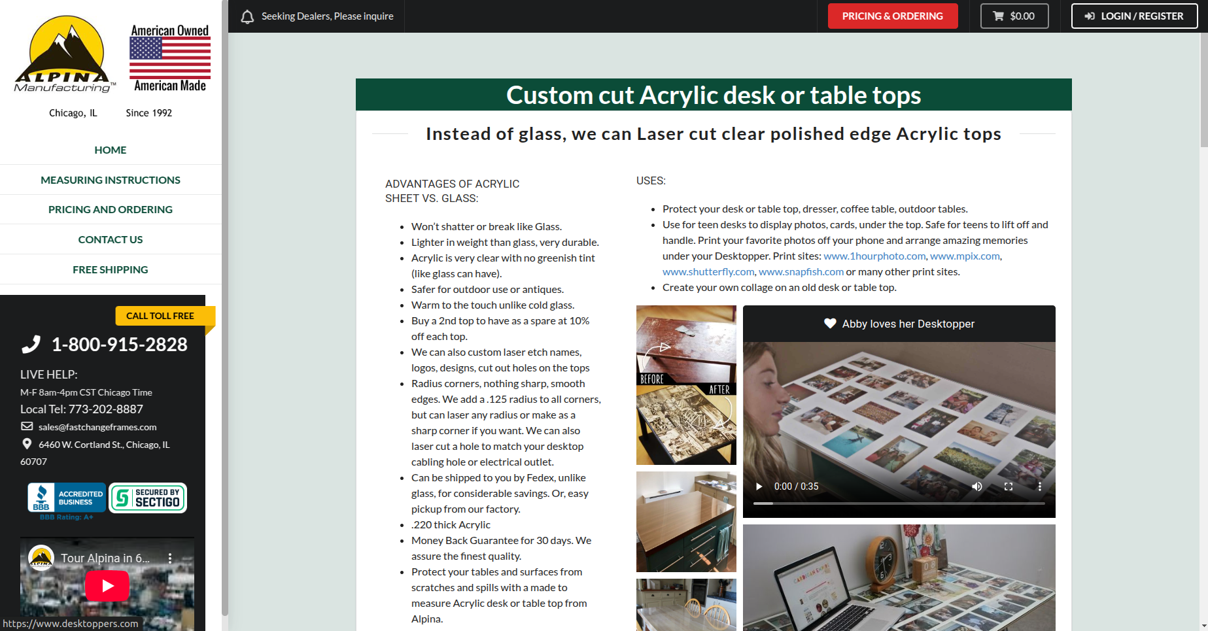Click the Secured by Sectigo badge
The height and width of the screenshot is (631, 1208).
pos(148,498)
